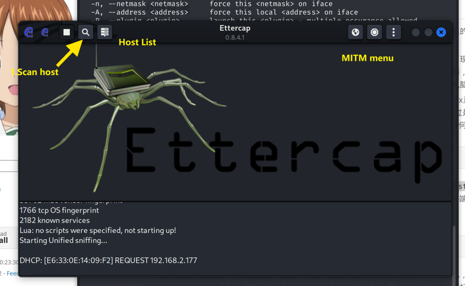Open the MITM menu globe icon

[355, 32]
